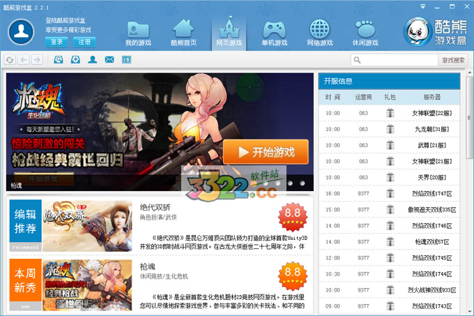Click the 注册 register button
This screenshot has width=474, height=316.
(84, 42)
